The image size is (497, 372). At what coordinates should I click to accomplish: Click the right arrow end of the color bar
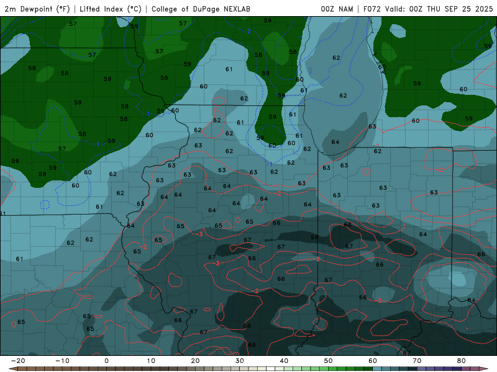point(484,369)
